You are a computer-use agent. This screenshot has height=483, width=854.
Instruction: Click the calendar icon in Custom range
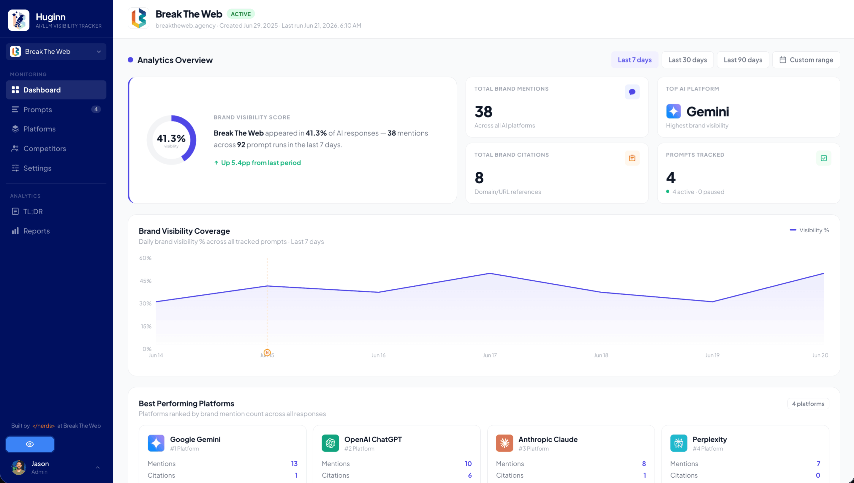pos(783,60)
